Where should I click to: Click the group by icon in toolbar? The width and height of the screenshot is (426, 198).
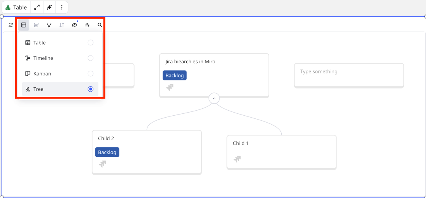[36, 25]
